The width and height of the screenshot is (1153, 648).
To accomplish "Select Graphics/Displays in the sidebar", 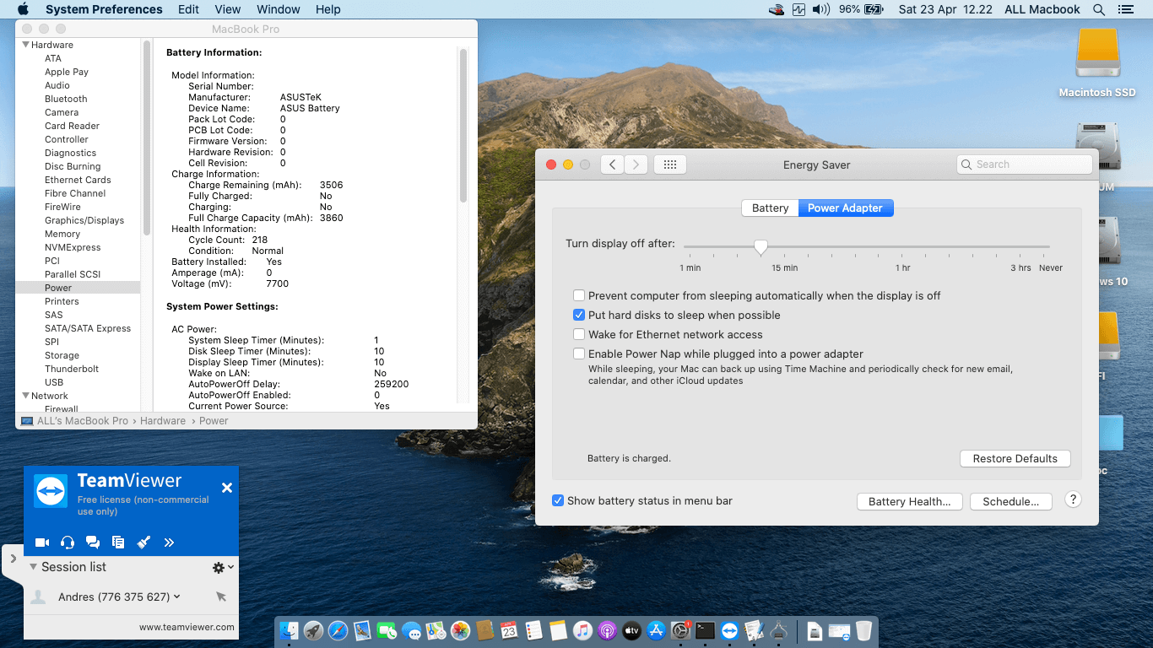I will click(x=84, y=220).
